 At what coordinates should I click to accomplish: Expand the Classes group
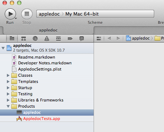click(8, 75)
